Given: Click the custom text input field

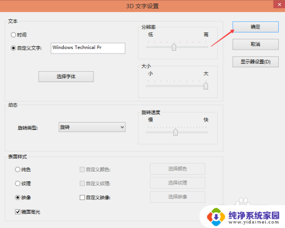Looking at the screenshot, I should tap(88, 48).
